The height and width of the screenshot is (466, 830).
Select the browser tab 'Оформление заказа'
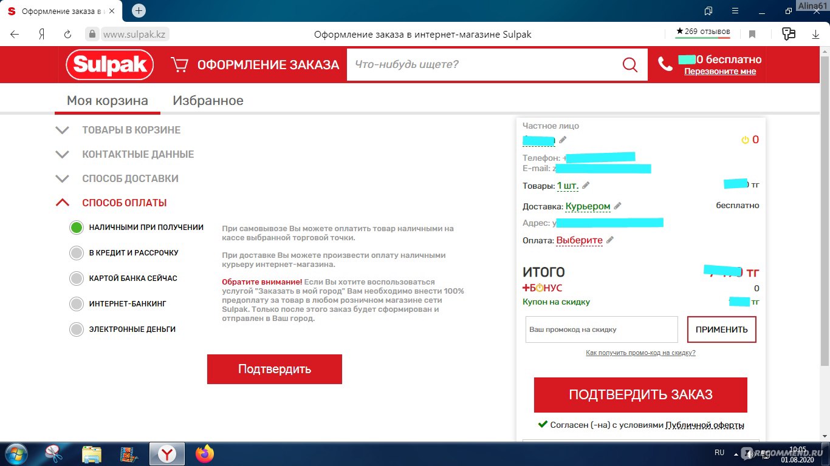tap(62, 11)
